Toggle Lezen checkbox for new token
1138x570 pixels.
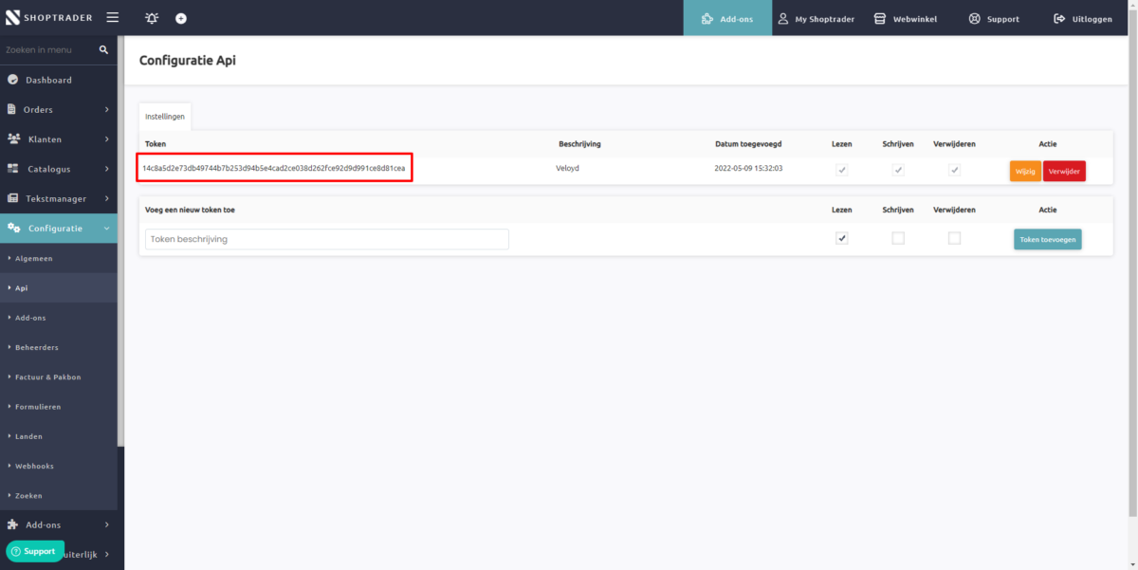[x=841, y=238]
